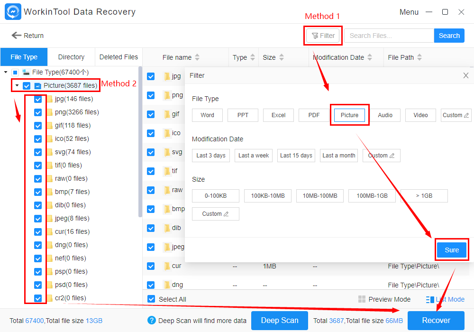Click the folder icon of the gif row
This screenshot has height=332, width=474.
[167, 114]
